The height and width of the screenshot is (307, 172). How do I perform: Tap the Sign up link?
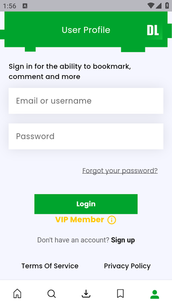coord(123,240)
